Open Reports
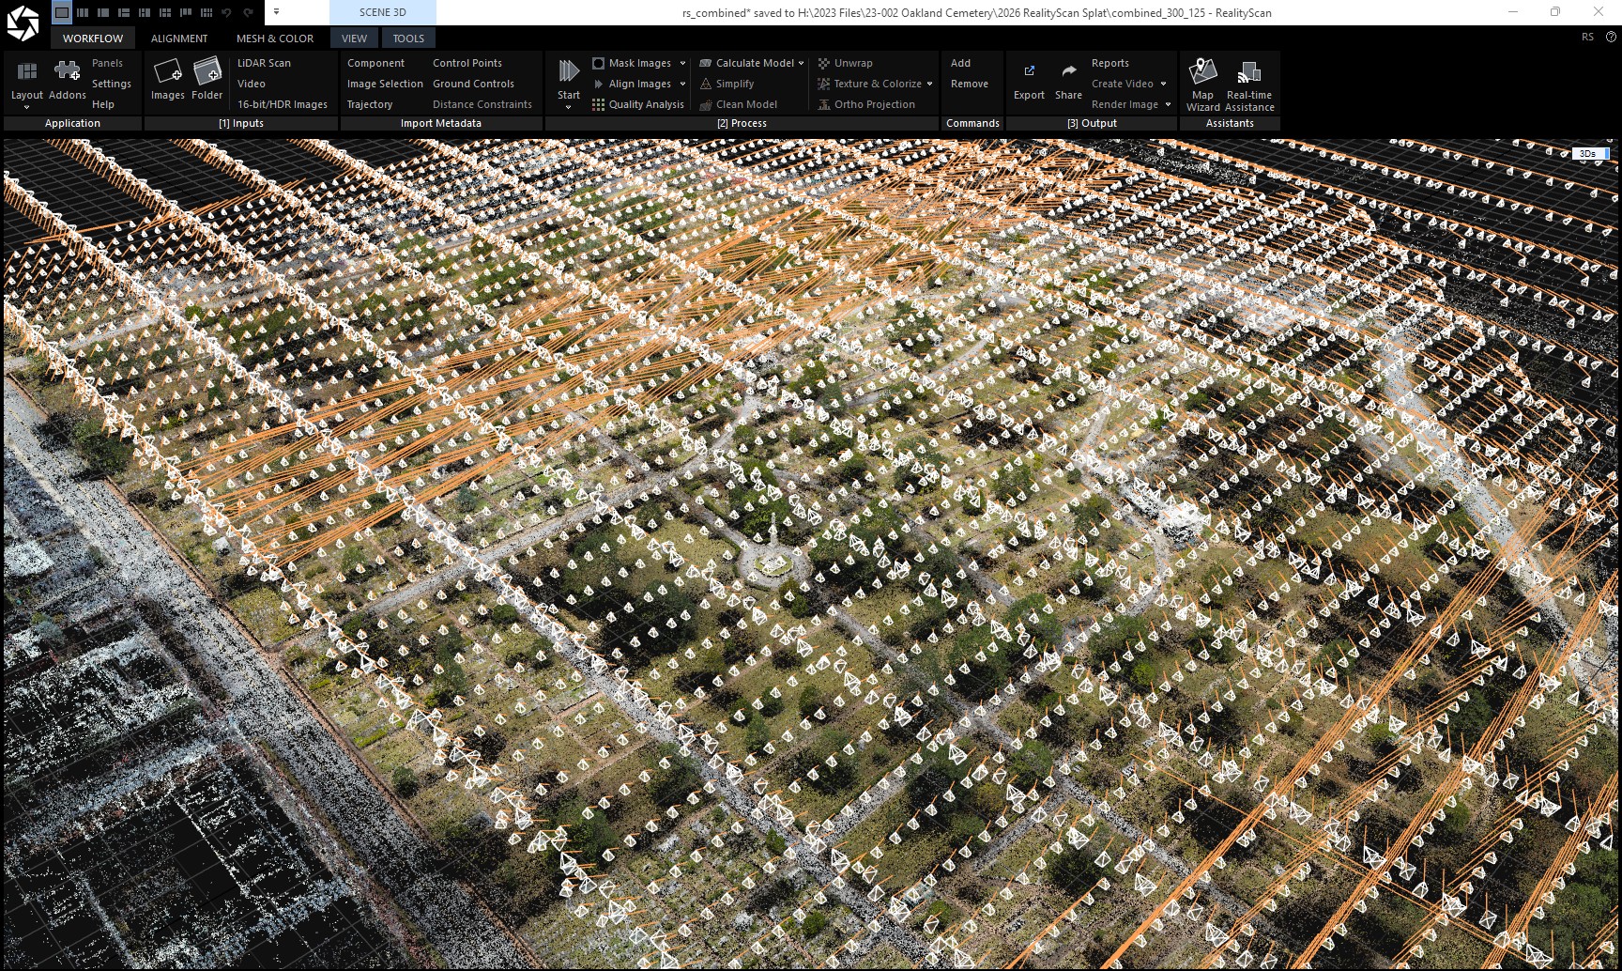 click(x=1110, y=63)
